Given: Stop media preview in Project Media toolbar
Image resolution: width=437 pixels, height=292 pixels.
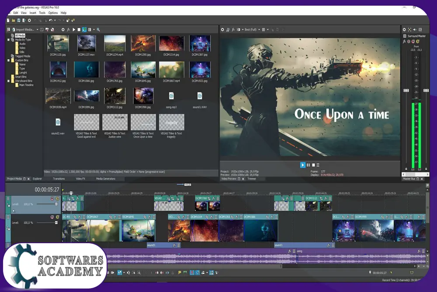Looking at the screenshot, I should 79,30.
